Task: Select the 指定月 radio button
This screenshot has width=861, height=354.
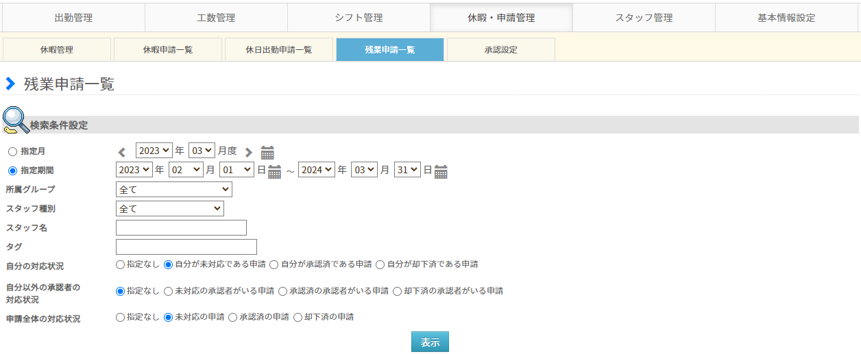Action: [x=12, y=151]
